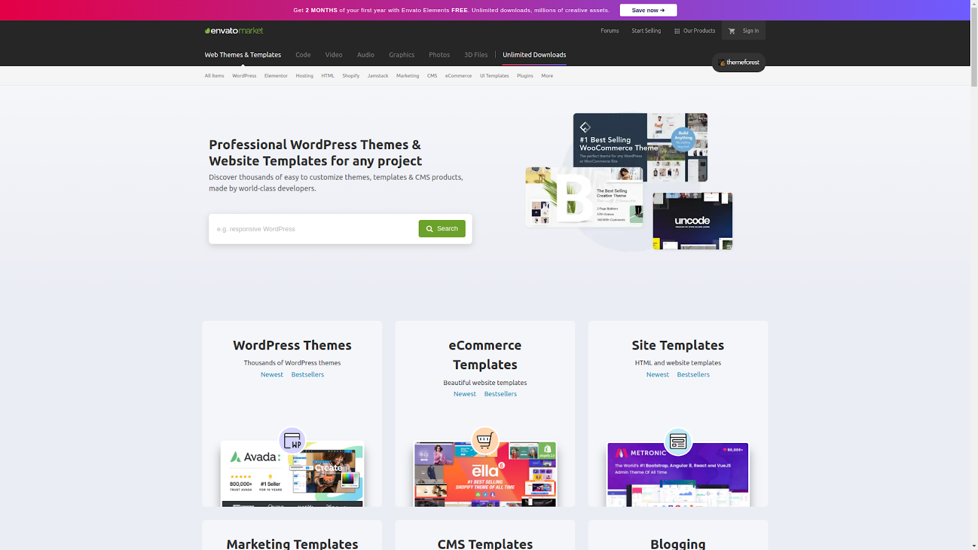The height and width of the screenshot is (550, 978).
Task: Open Hosting submenu item
Action: click(x=304, y=76)
